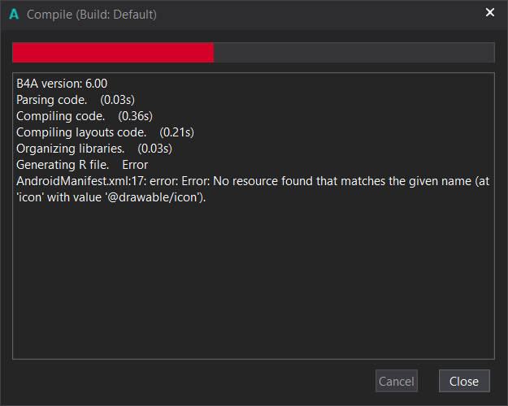508x406 pixels.
Task: Select the 'B4A version: 6.00' log line
Action: click(x=62, y=84)
